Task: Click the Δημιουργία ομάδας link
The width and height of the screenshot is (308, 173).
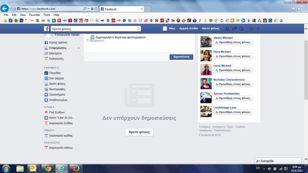Action: pos(61,135)
